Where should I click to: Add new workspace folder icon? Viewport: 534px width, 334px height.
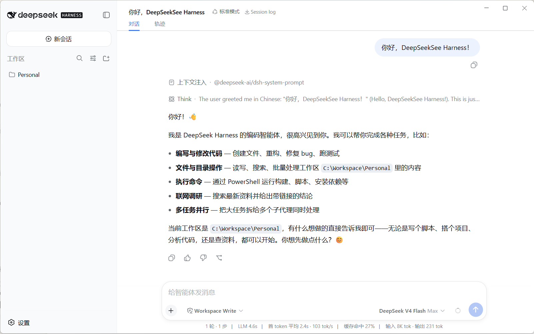(106, 58)
